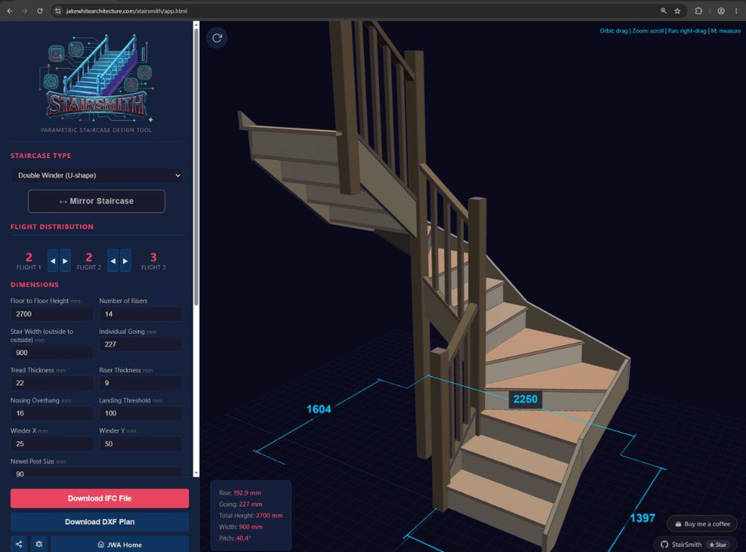
Task: Click the Going: 227 mm readout
Action: click(x=240, y=504)
